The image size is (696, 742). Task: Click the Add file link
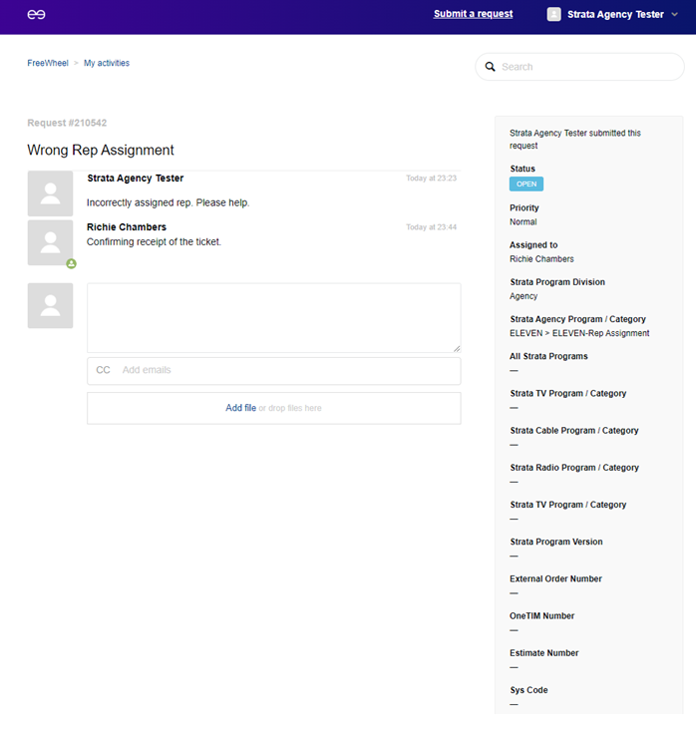point(241,408)
